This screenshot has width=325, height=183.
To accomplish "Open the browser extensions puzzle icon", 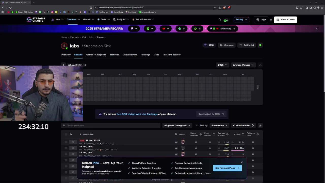I will pyautogui.click(x=297, y=8).
